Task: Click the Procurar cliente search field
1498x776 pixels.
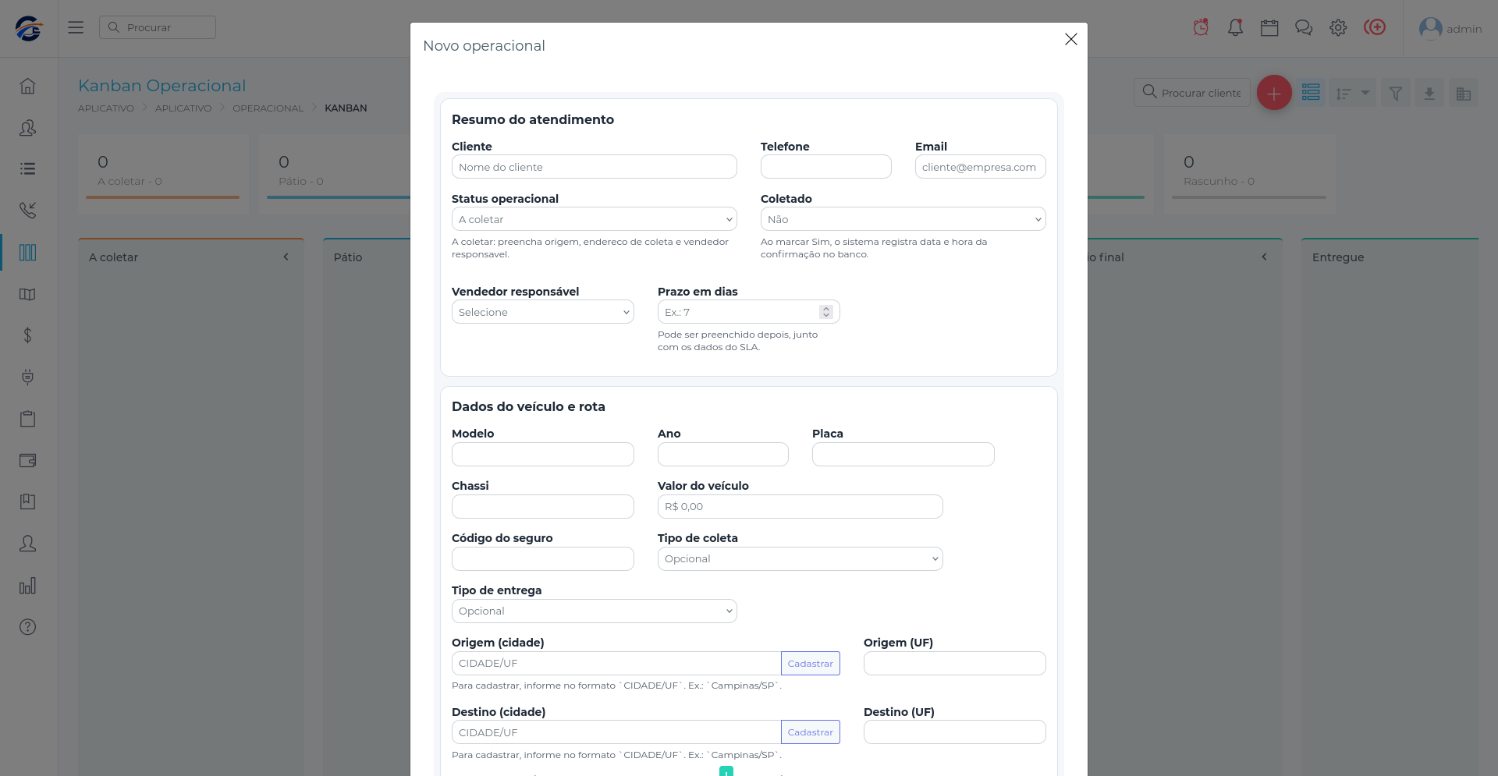Action: [x=1192, y=93]
